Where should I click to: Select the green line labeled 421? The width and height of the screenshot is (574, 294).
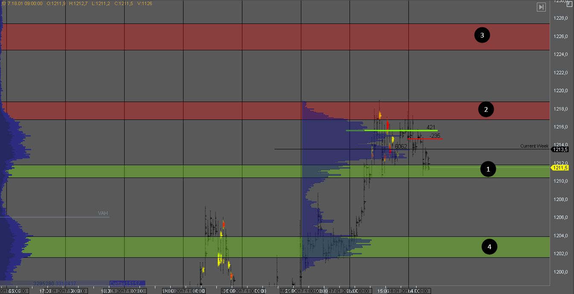click(x=391, y=131)
